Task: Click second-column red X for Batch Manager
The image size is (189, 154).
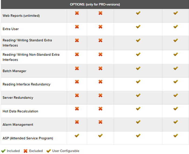Action: point(100,68)
